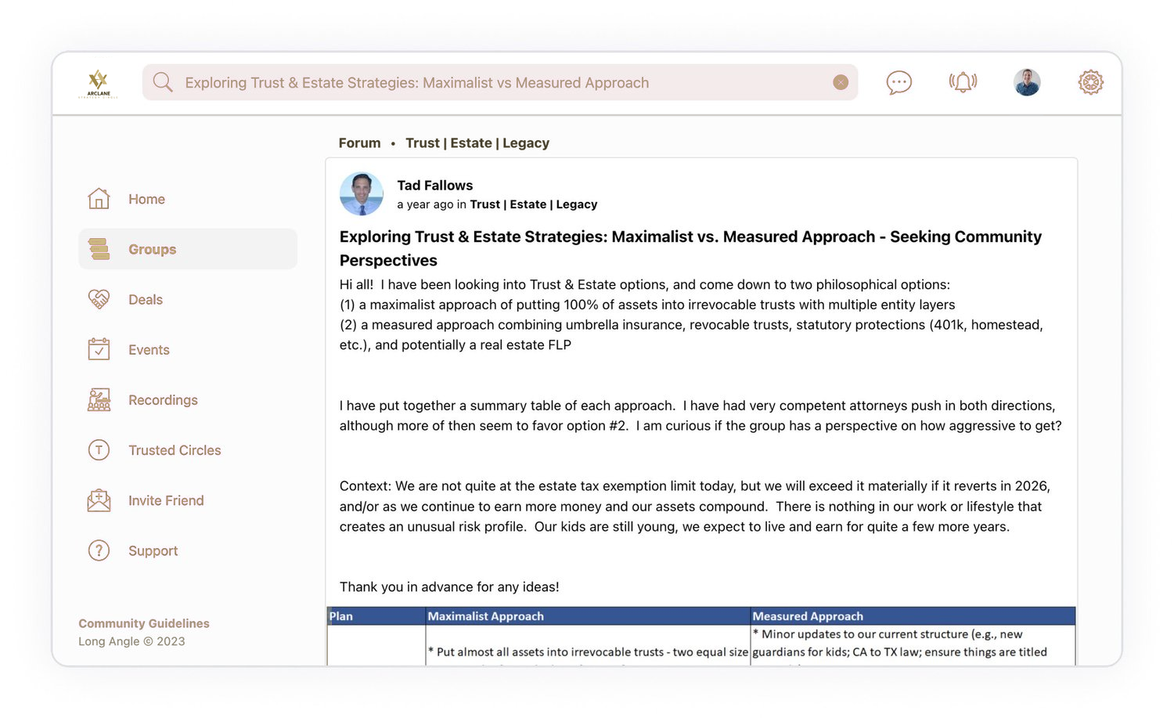Click the Trusted Circles icon
Viewport: 1174px width, 718px height.
99,450
